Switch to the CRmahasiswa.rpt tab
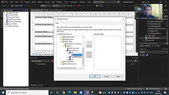The width and height of the screenshot is (169, 95). point(37,10)
